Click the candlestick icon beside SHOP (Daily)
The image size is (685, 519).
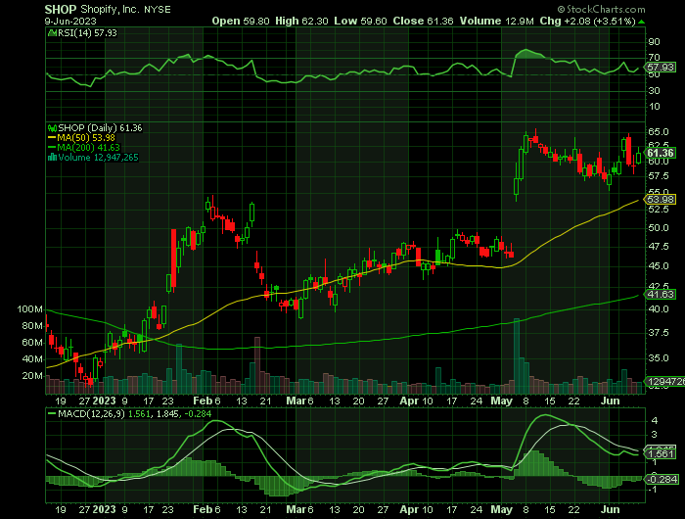[x=52, y=128]
